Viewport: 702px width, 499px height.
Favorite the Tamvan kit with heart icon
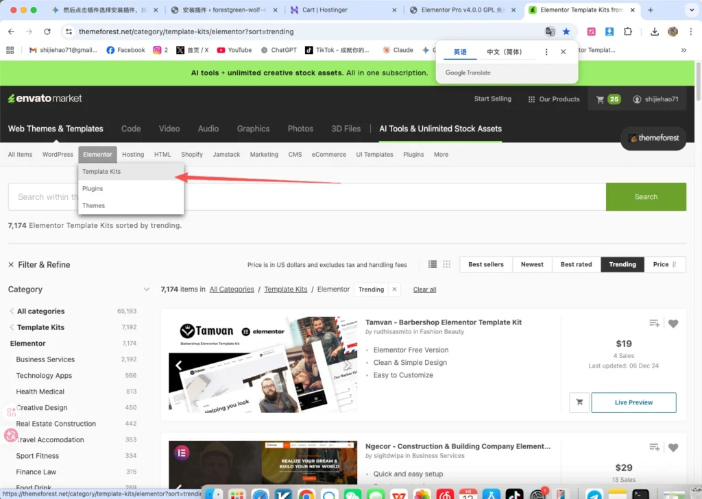(x=673, y=323)
